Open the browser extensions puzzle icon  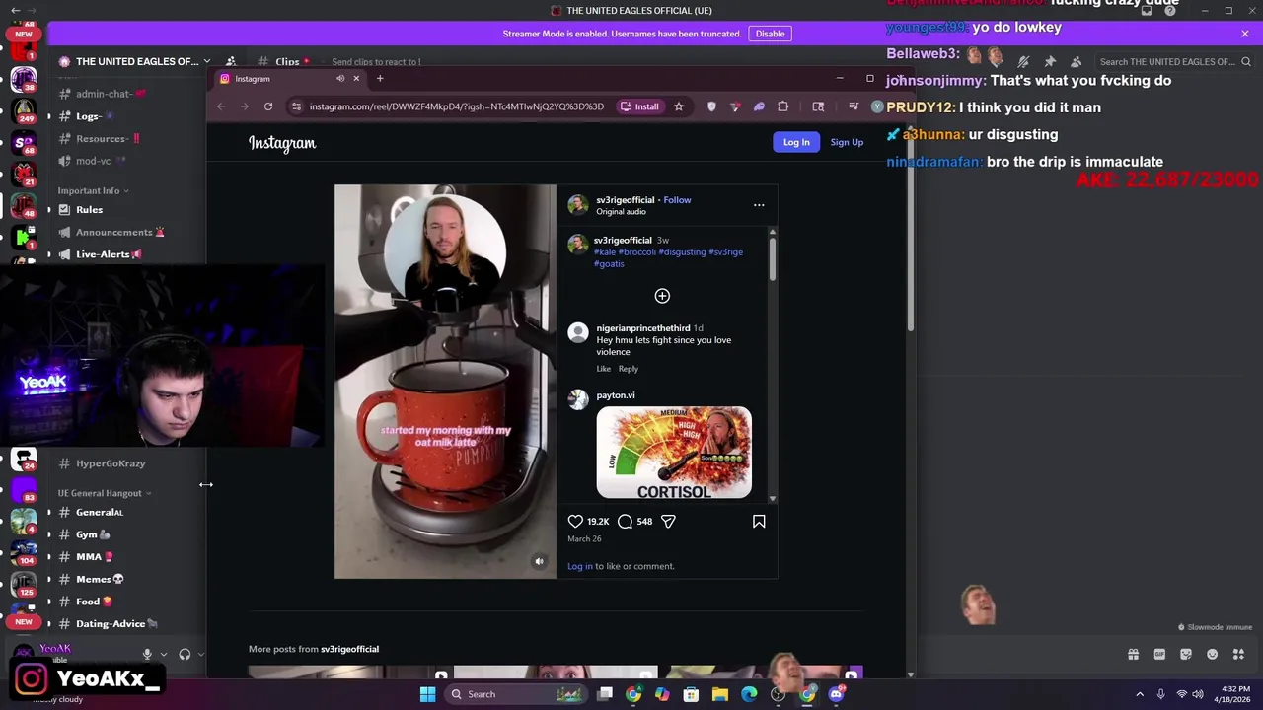click(x=782, y=106)
